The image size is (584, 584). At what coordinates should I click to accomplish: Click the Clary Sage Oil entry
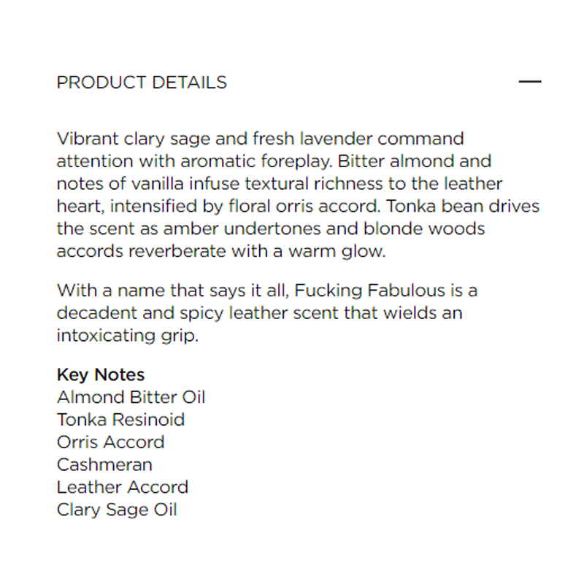coord(117,510)
